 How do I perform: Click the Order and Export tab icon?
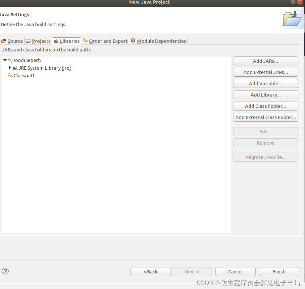(x=85, y=41)
